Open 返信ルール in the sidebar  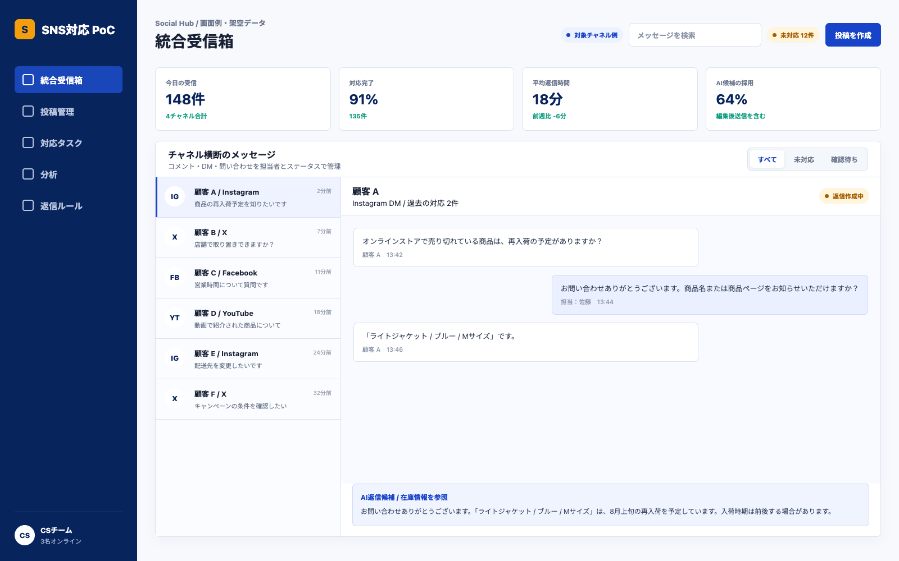69,205
